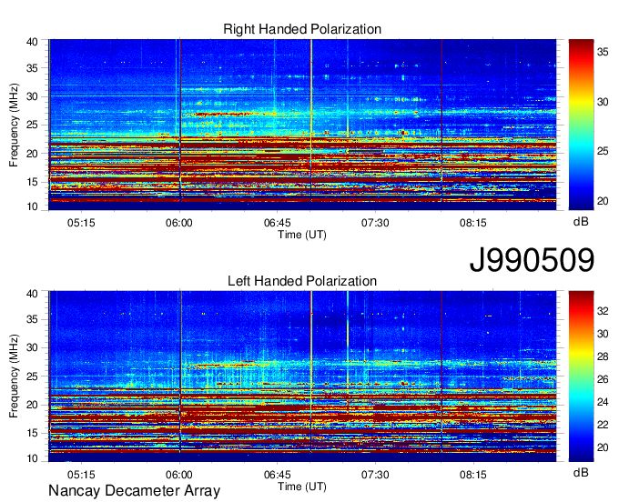Click the 06:45 tick under the top plot
619x502 pixels.
coord(277,223)
